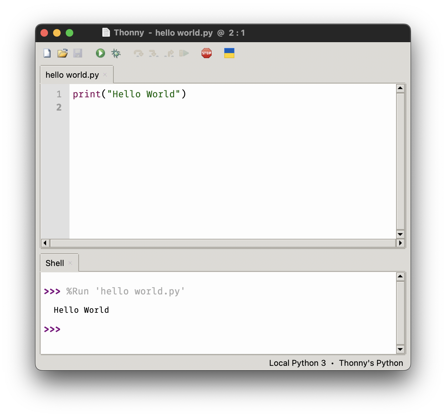
Task: Click the Save floppy disk icon
Action: [78, 53]
